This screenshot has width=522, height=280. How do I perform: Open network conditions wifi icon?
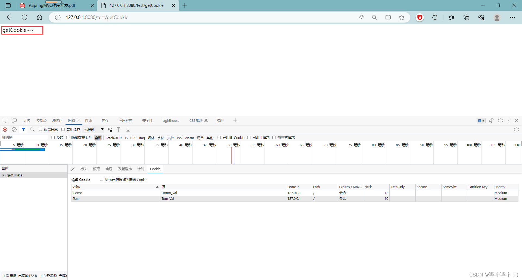(x=110, y=130)
